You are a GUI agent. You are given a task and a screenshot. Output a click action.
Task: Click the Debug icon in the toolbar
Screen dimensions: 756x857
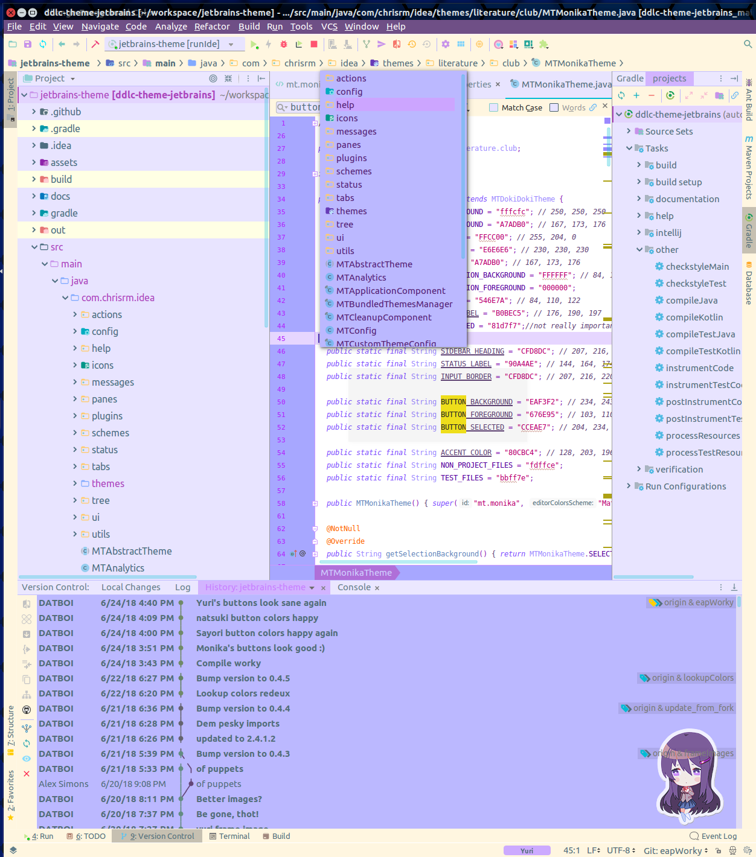(x=283, y=44)
